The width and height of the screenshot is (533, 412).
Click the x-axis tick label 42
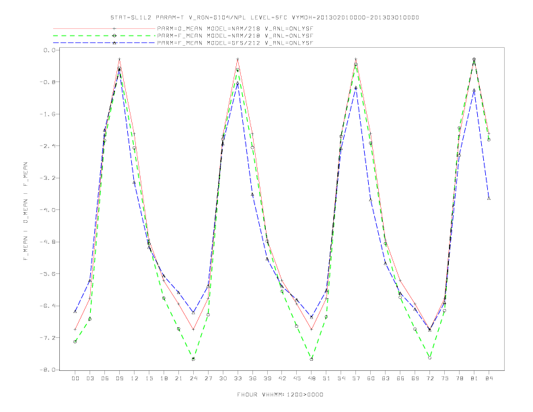tap(282, 378)
